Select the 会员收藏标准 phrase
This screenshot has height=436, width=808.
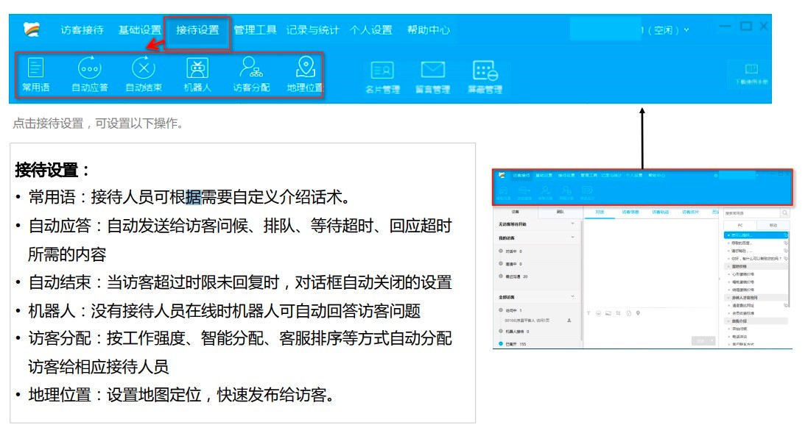point(743,313)
